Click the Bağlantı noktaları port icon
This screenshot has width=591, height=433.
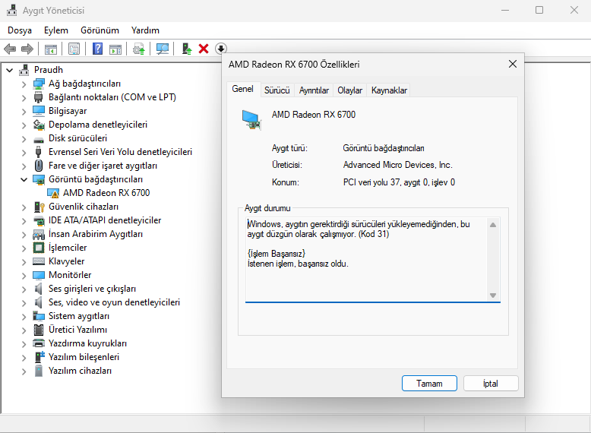pyautogui.click(x=39, y=97)
